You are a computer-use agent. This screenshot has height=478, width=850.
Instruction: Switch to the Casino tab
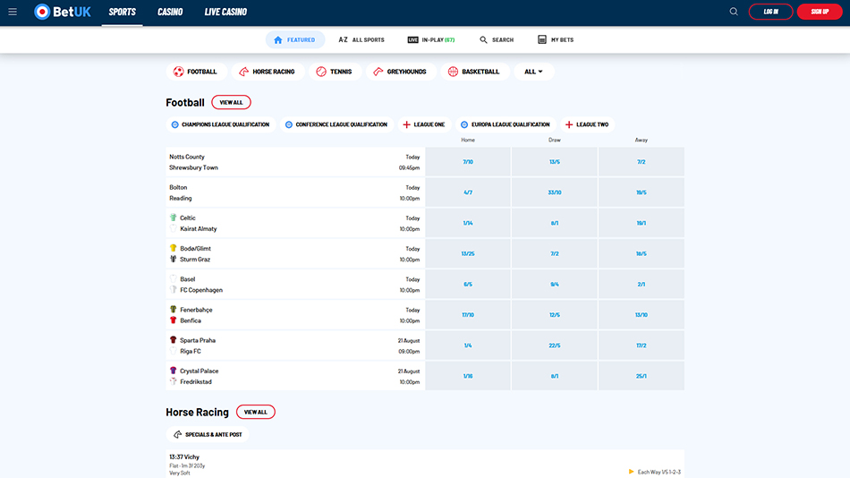[x=170, y=13]
